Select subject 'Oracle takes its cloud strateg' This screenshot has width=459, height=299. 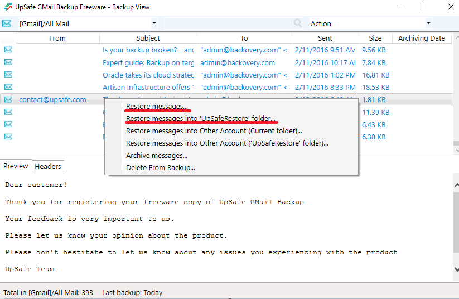[148, 75]
